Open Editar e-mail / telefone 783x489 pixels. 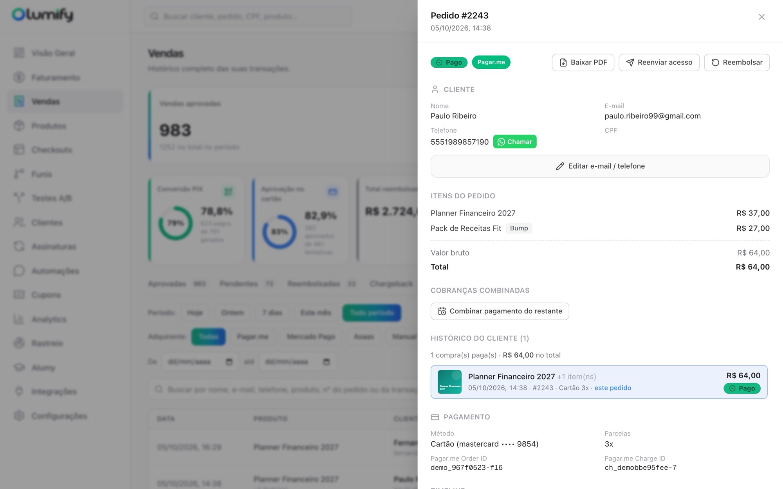(600, 166)
